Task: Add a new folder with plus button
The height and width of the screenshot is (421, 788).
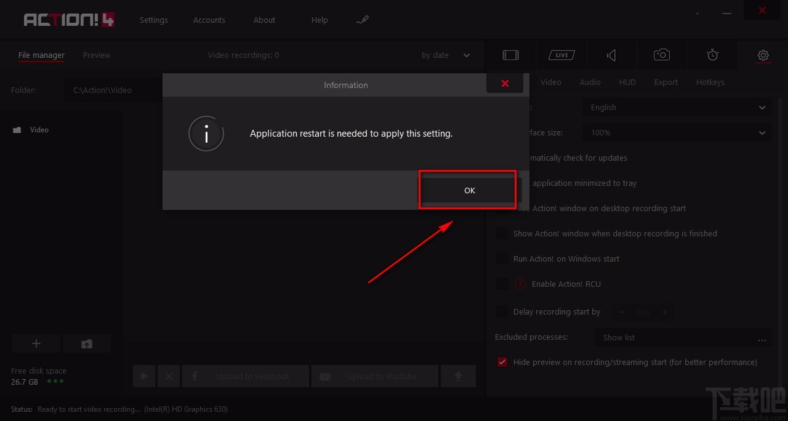Action: 36,343
